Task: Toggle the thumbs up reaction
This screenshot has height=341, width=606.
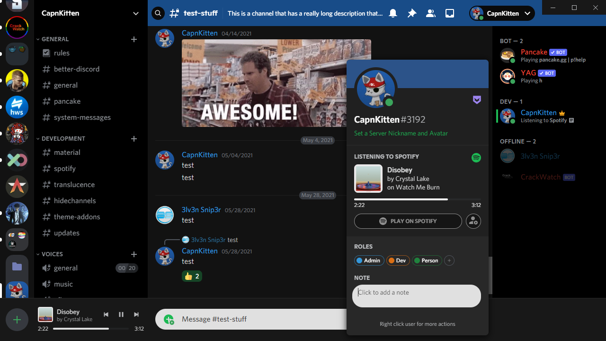Action: 192,276
